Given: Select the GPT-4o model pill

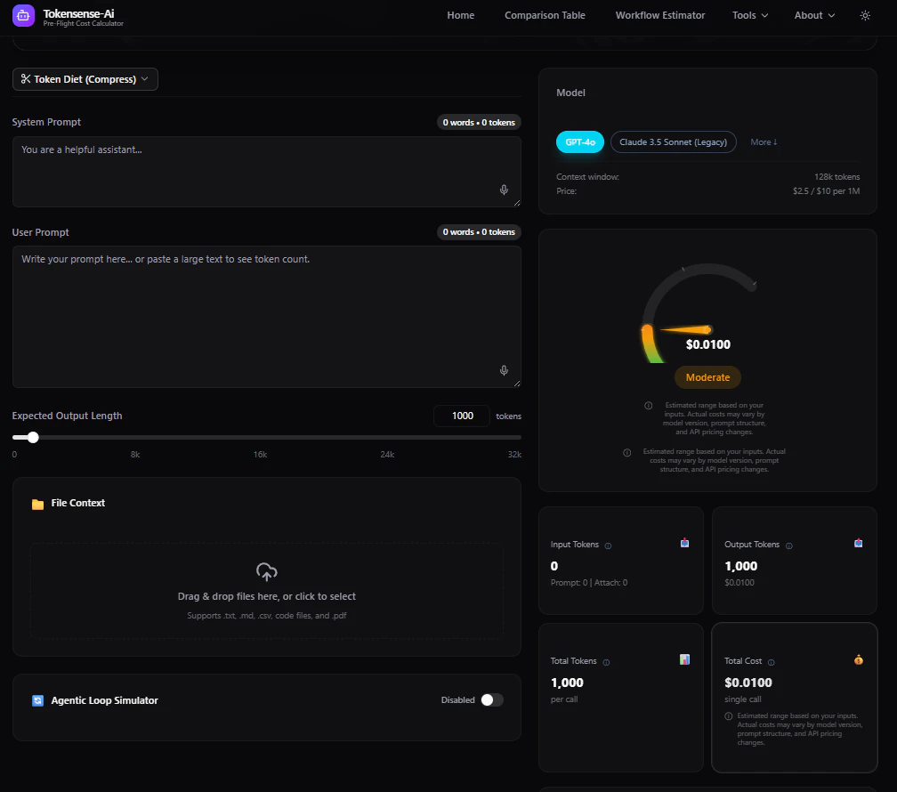Looking at the screenshot, I should 580,141.
